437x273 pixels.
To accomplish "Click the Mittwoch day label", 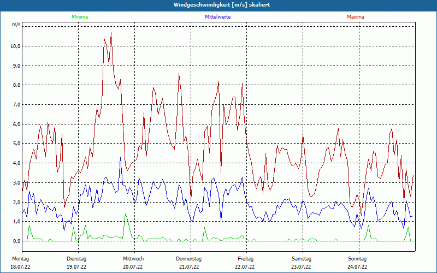I will tap(133, 259).
